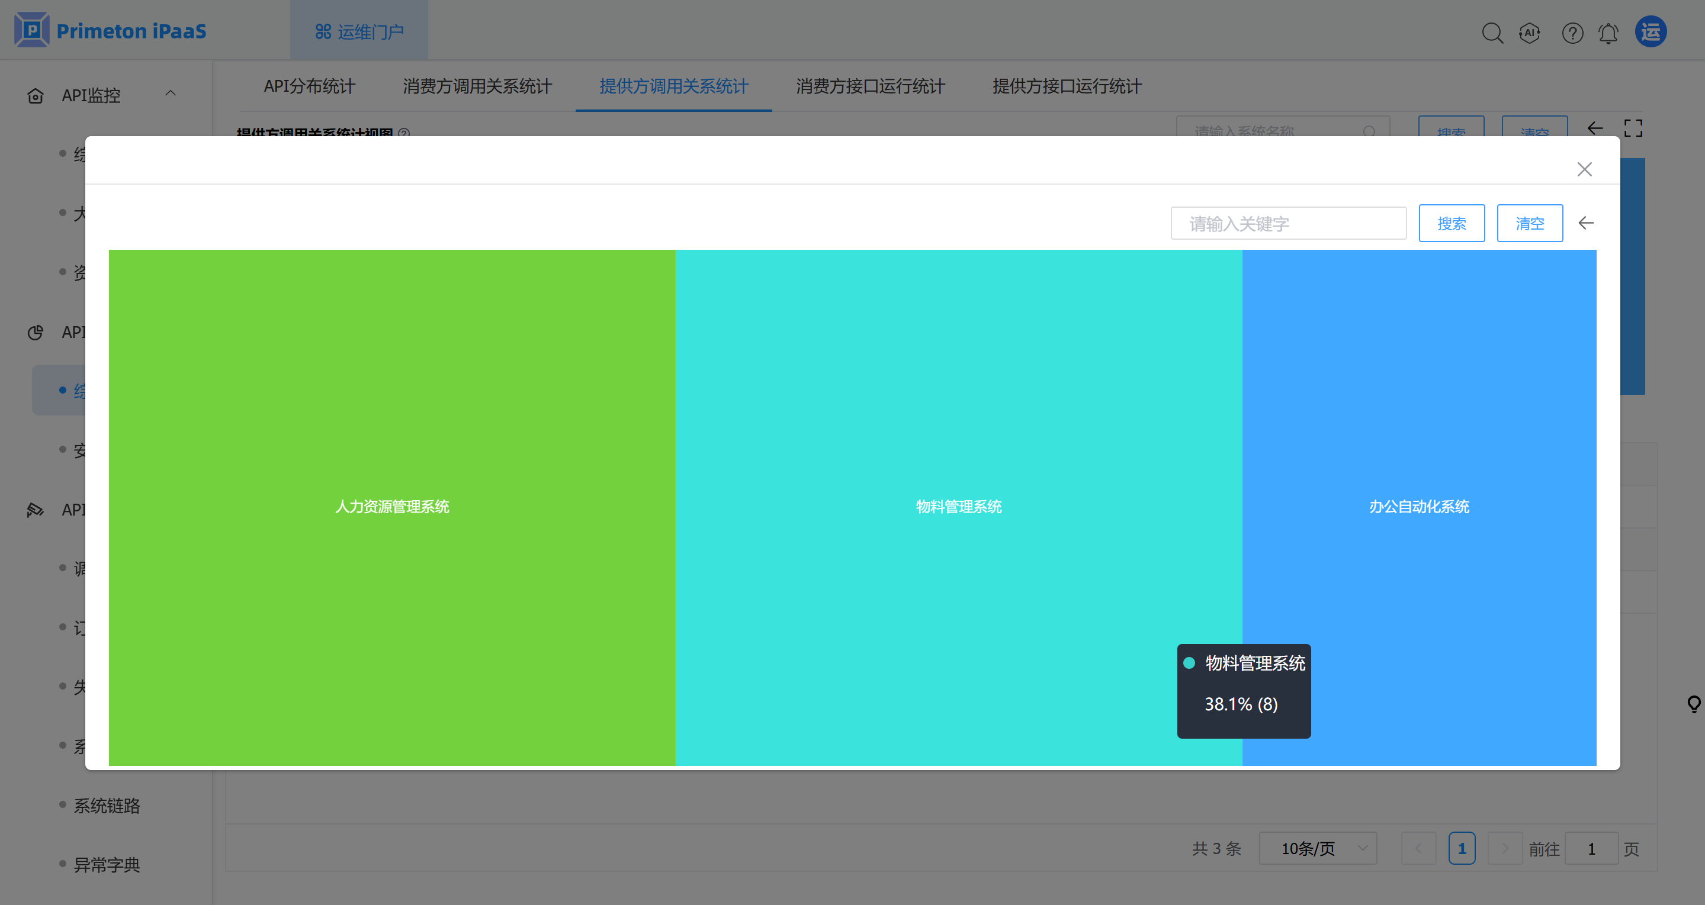Screen dimensions: 1705x905
Task: Click the blue 办公自动化系统 treemap block
Action: pos(1418,397)
